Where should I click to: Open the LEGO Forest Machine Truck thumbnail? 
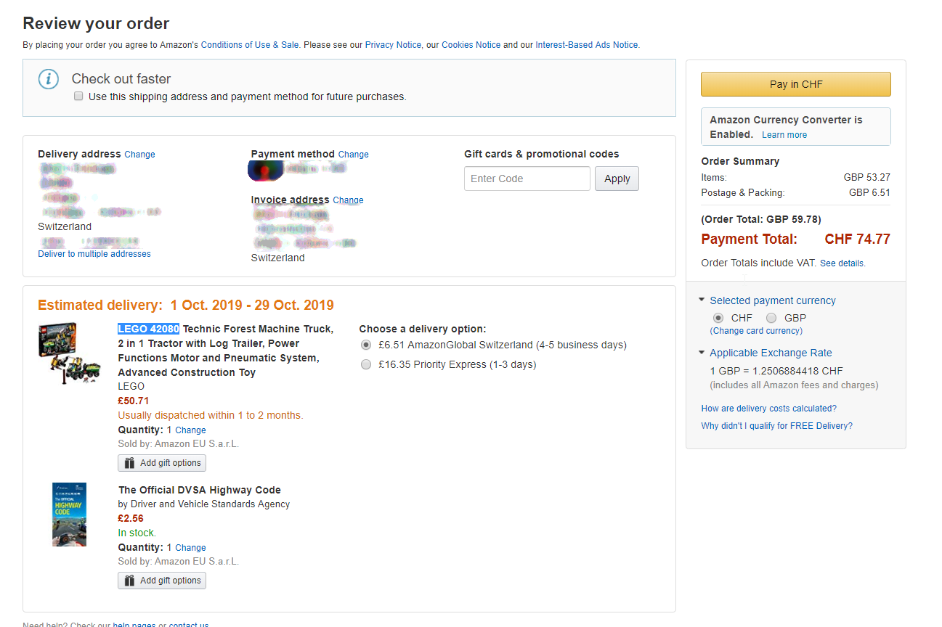[68, 353]
